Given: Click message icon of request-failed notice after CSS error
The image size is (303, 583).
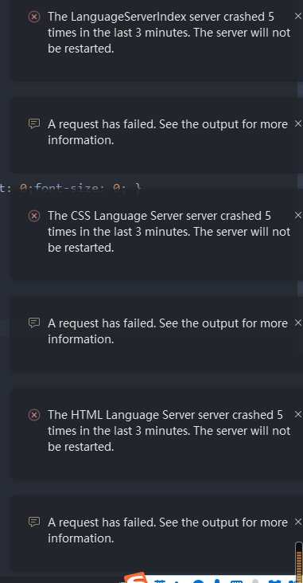Looking at the screenshot, I should coord(34,323).
